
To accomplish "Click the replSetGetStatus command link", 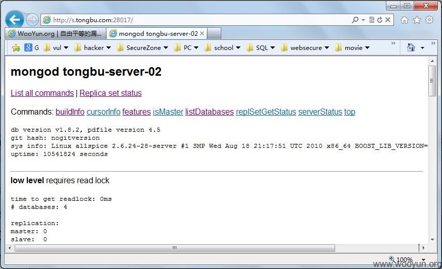I will click(x=266, y=112).
